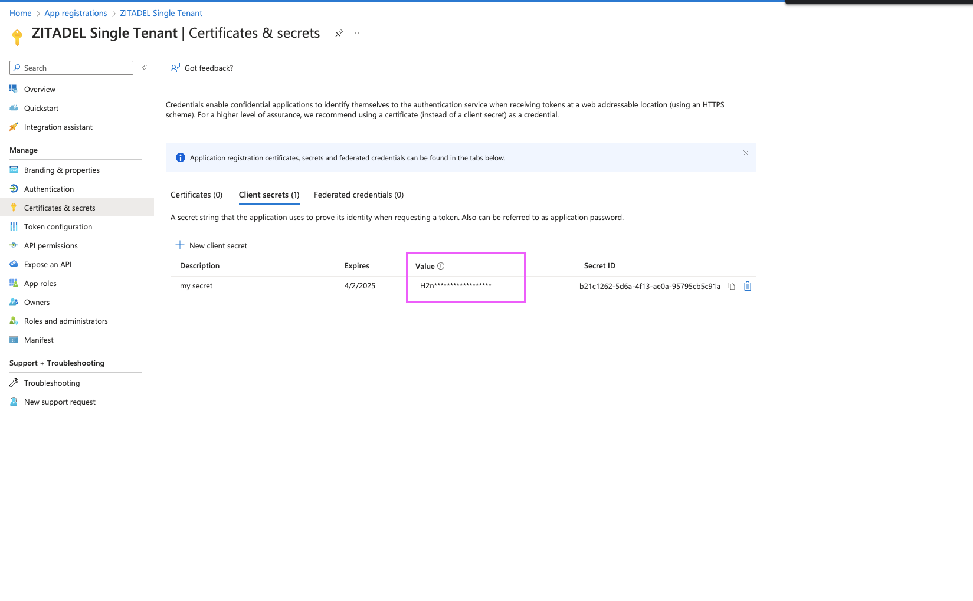973x601 pixels.
Task: Open Integration assistant
Action: pyautogui.click(x=58, y=127)
